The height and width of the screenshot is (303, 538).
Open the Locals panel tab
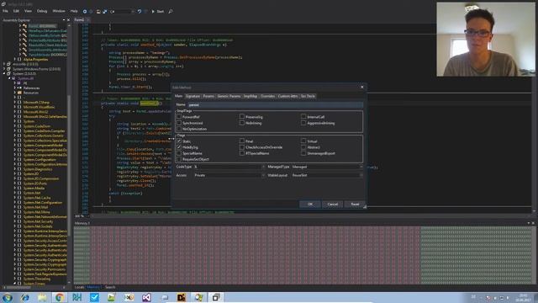(79, 287)
